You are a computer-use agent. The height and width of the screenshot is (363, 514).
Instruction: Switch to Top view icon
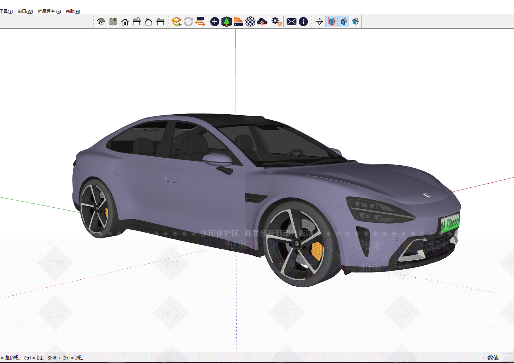pyautogui.click(x=113, y=22)
